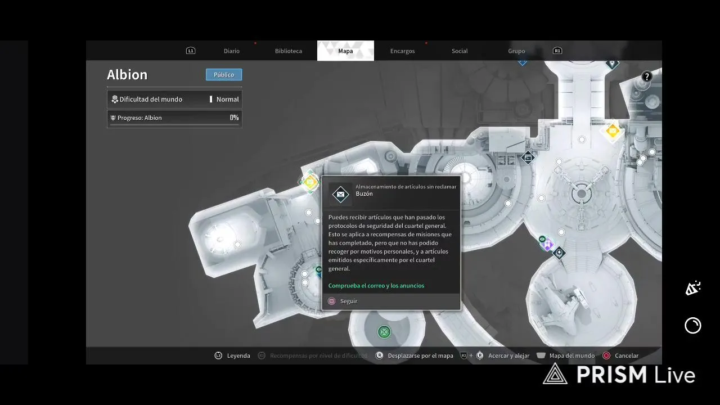Toggle the Público visibility button
720x405 pixels.
click(x=224, y=74)
